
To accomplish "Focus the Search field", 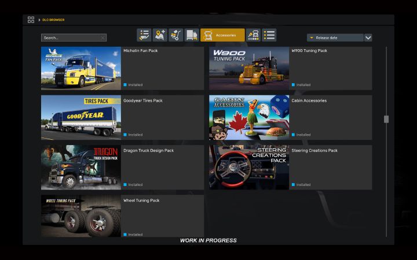I will pos(74,38).
